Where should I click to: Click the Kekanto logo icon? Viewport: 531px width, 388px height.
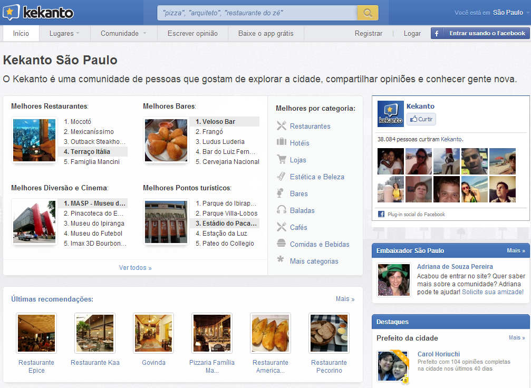[11, 13]
